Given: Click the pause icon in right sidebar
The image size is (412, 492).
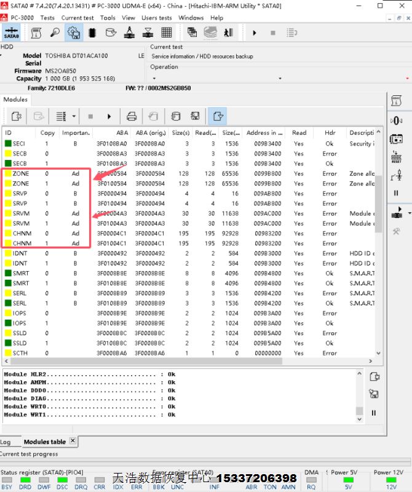Looking at the screenshot, I should click(396, 192).
